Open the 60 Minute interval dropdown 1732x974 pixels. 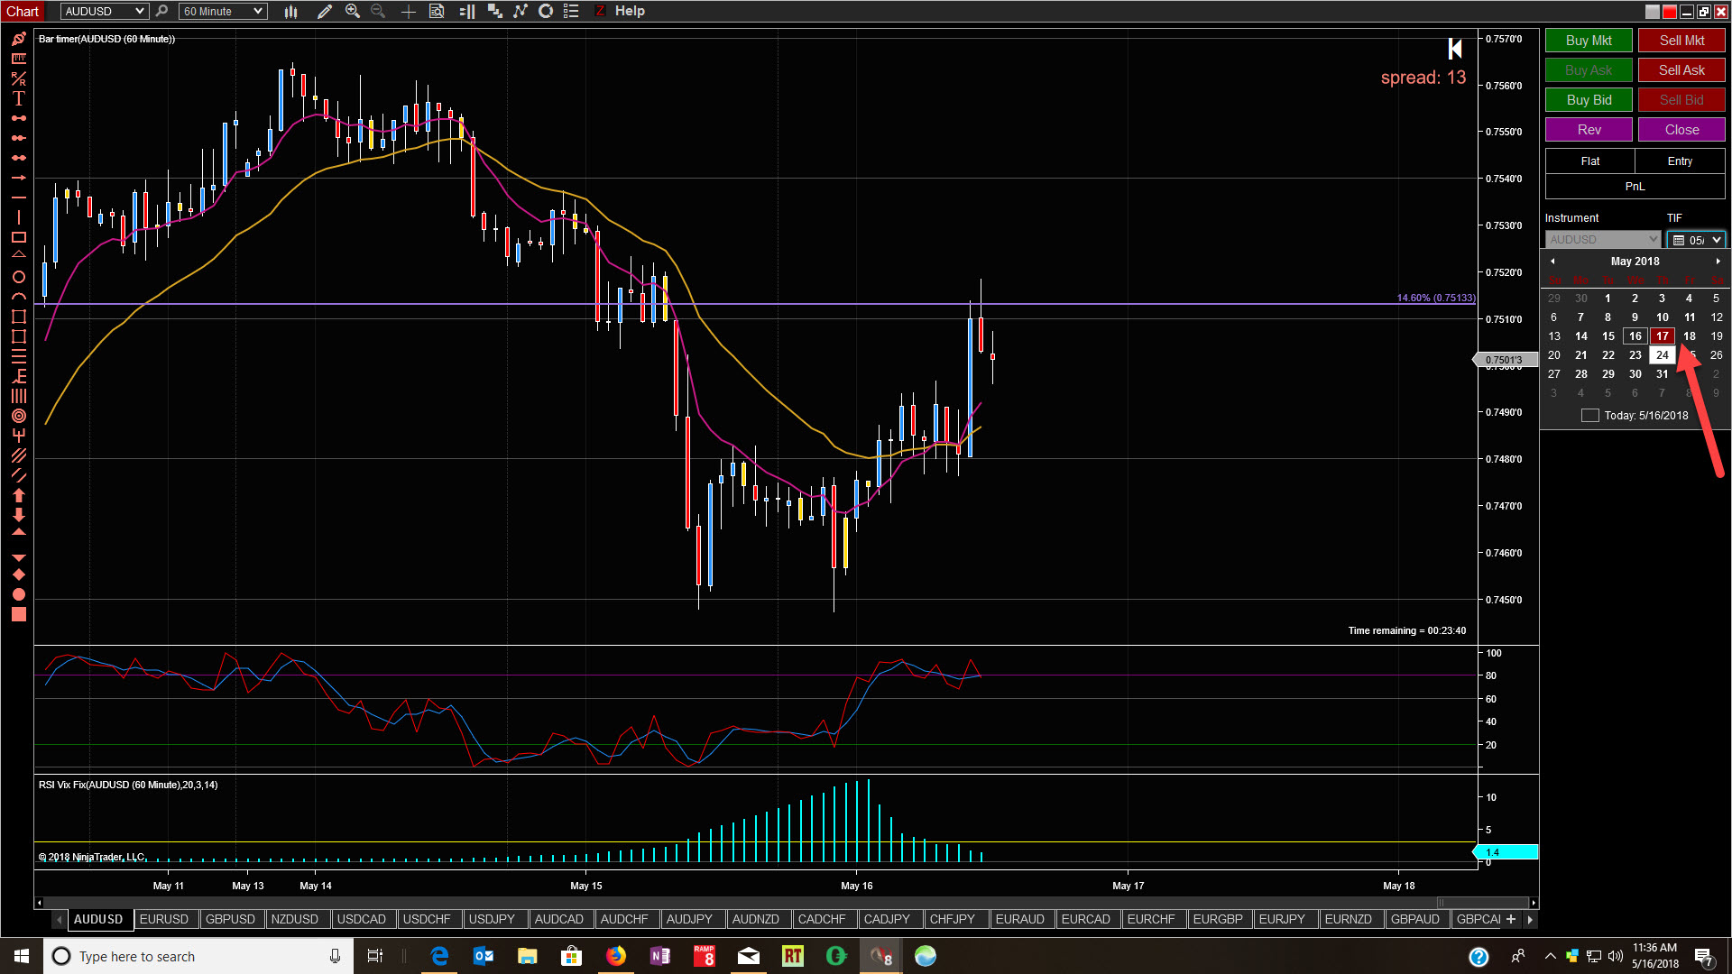[258, 12]
